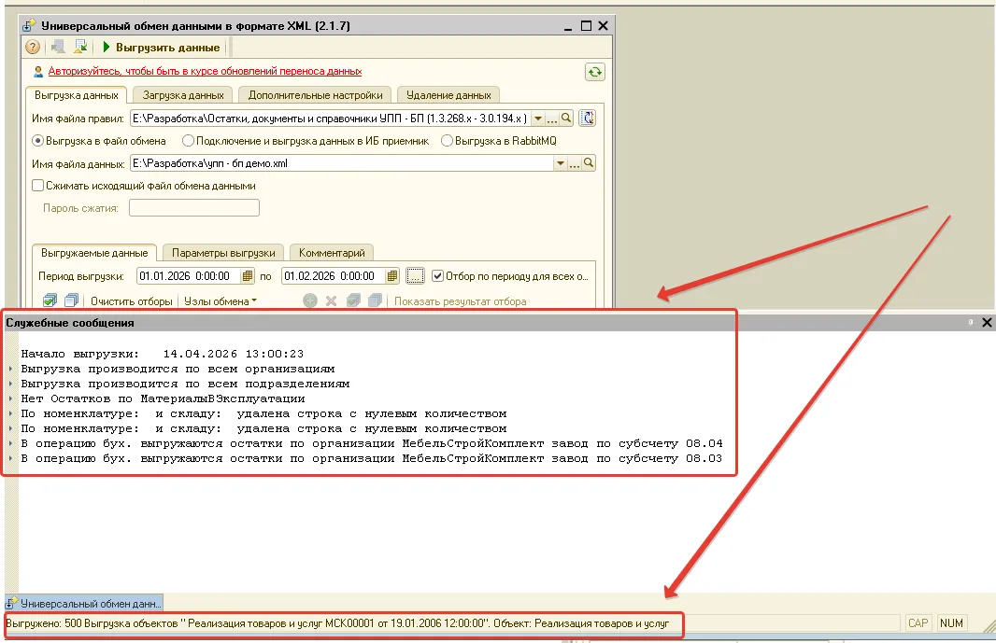Open calendar for the period end date
Viewport: 996px width, 643px height.
click(391, 276)
